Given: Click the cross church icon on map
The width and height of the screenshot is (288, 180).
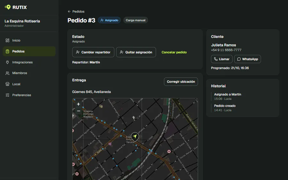Looking at the screenshot, I should [x=134, y=118].
